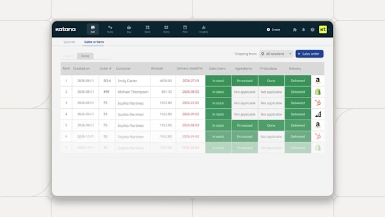385x217 pixels.
Task: Click delivery deadline 2026-08-03
Action: 191,125
